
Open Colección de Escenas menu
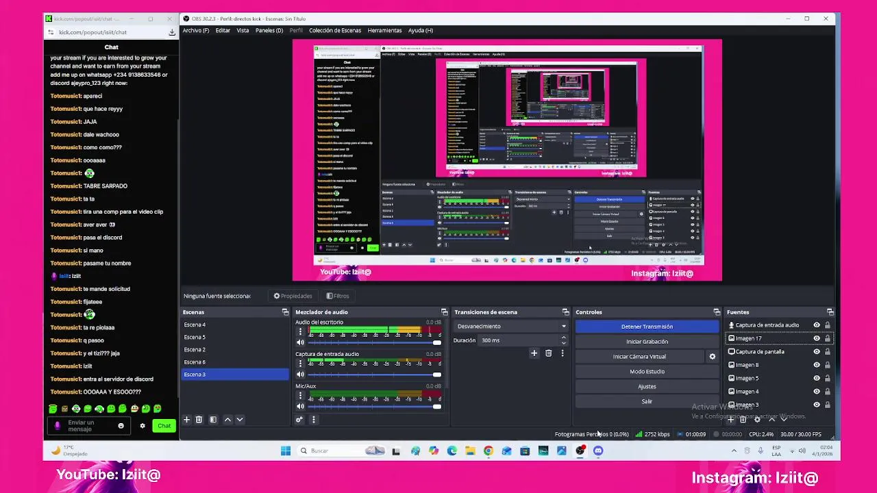click(335, 30)
